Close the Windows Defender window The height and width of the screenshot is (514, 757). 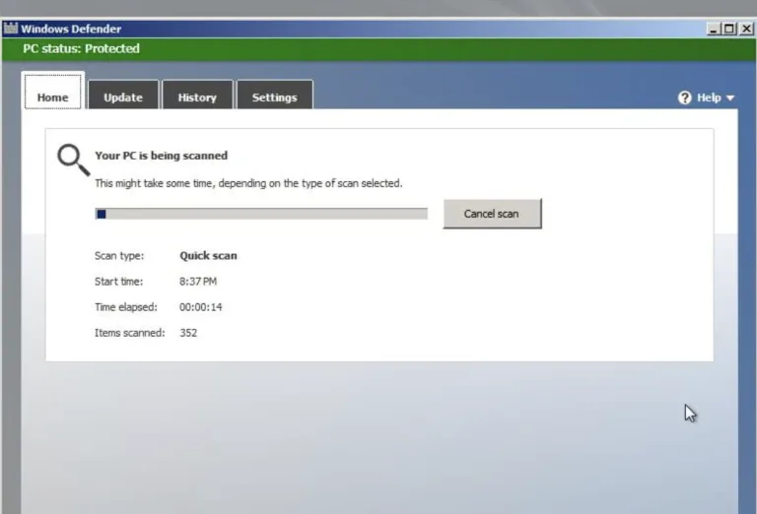pyautogui.click(x=746, y=29)
